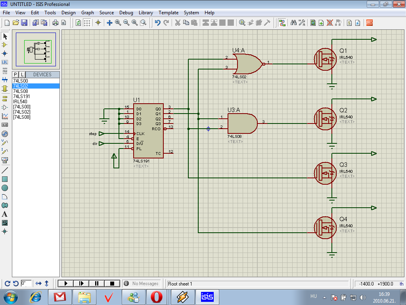The height and width of the screenshot is (305, 406).
Task: Select the Graph Mode tool
Action: [5, 116]
